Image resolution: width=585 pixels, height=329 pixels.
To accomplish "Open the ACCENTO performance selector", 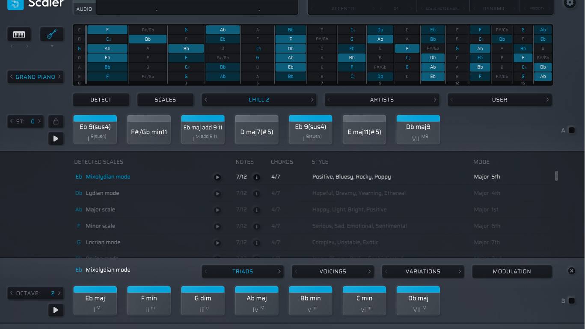I will click(x=342, y=9).
